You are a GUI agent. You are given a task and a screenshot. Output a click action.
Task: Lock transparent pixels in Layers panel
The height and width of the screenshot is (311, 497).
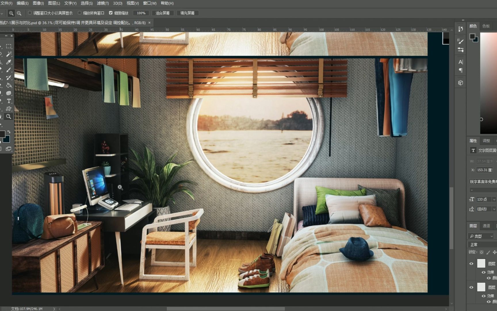click(x=481, y=252)
